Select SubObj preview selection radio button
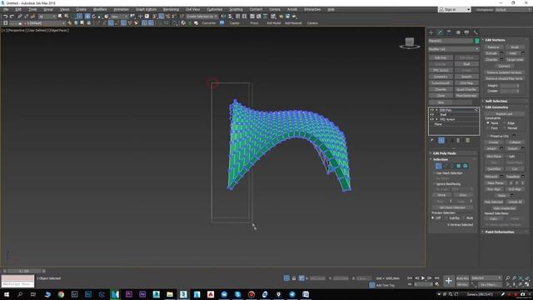Image resolution: width=533 pixels, height=300 pixels. tap(446, 217)
